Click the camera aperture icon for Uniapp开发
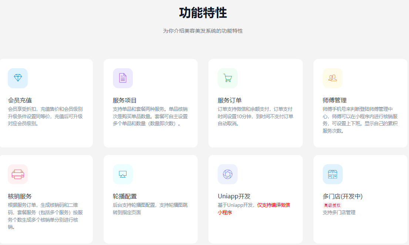This screenshot has height=245, width=409. coord(228,174)
